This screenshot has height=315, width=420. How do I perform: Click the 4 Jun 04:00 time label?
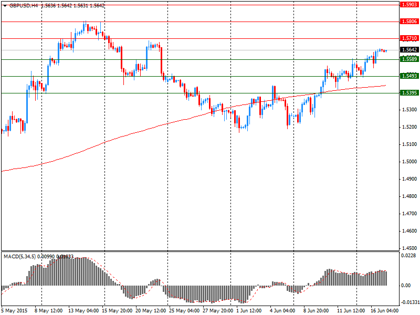coord(282,311)
